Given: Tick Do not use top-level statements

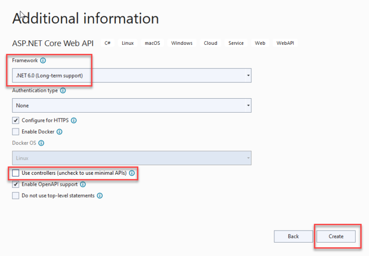Looking at the screenshot, I should click(x=15, y=196).
